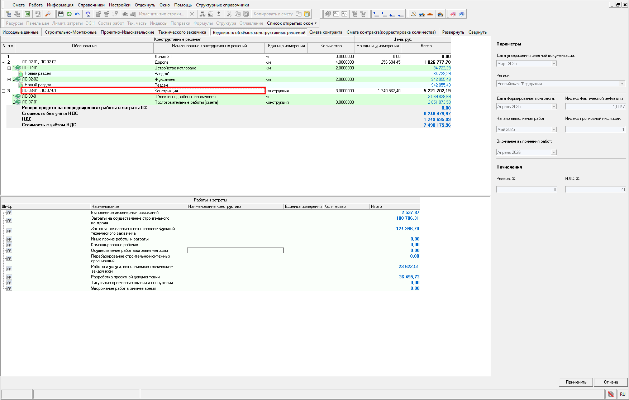Collapse row 2 Дорога tree node
Image resolution: width=629 pixels, height=400 pixels.
tap(4, 62)
